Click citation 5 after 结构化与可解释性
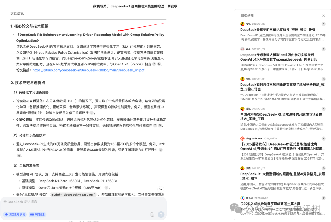The image size is (331, 222). tap(160, 125)
